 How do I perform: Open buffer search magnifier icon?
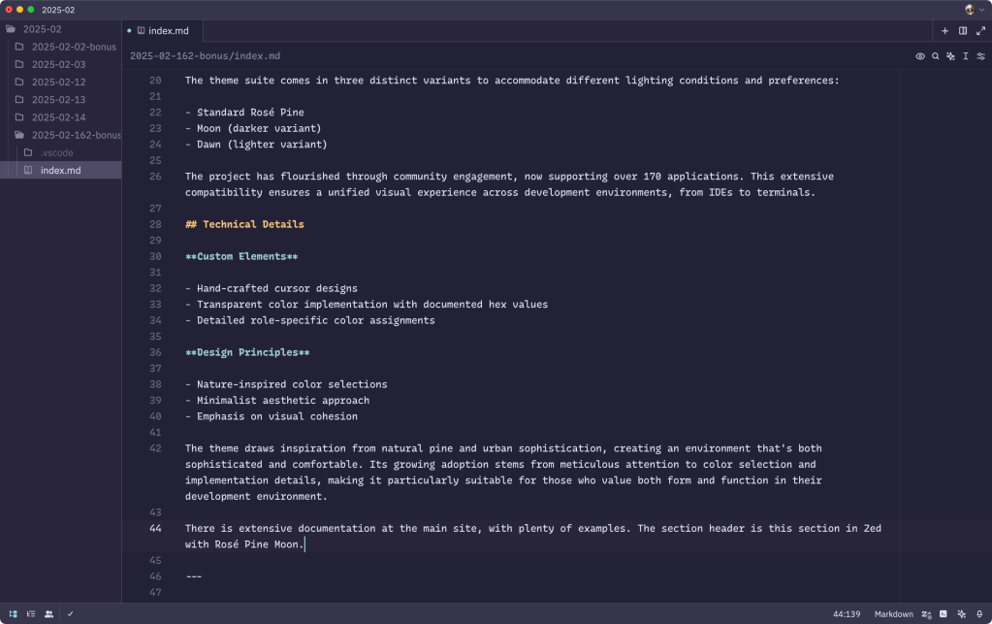(935, 56)
